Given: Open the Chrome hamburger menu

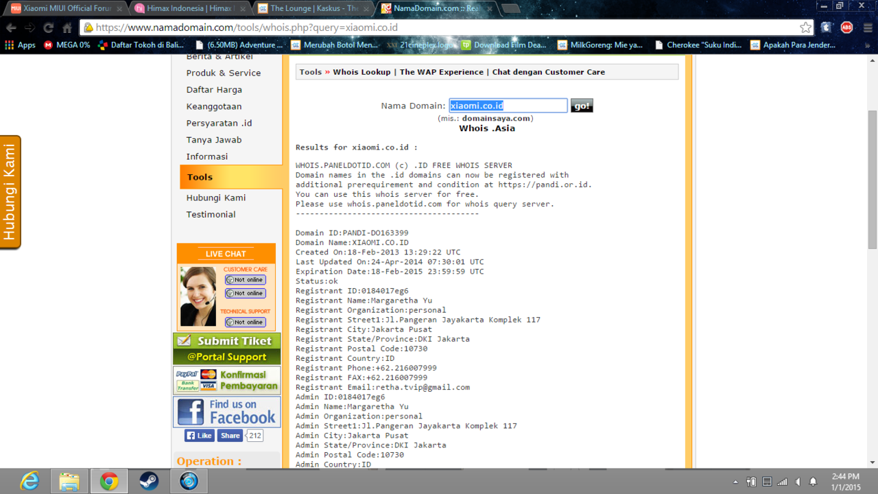Looking at the screenshot, I should [x=866, y=28].
